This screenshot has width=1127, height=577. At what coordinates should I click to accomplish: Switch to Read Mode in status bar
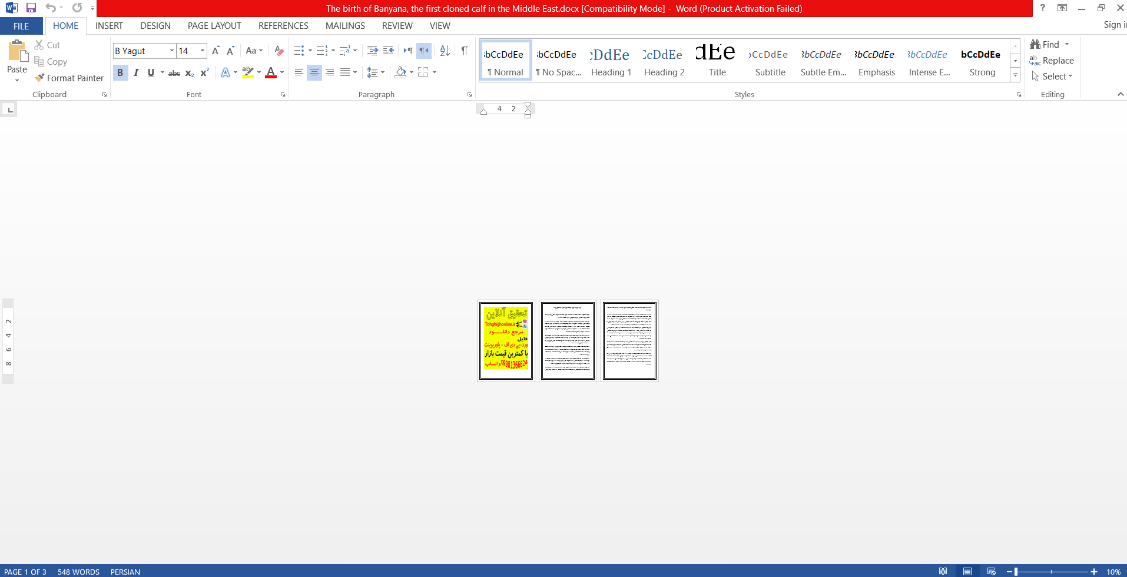pyautogui.click(x=943, y=571)
